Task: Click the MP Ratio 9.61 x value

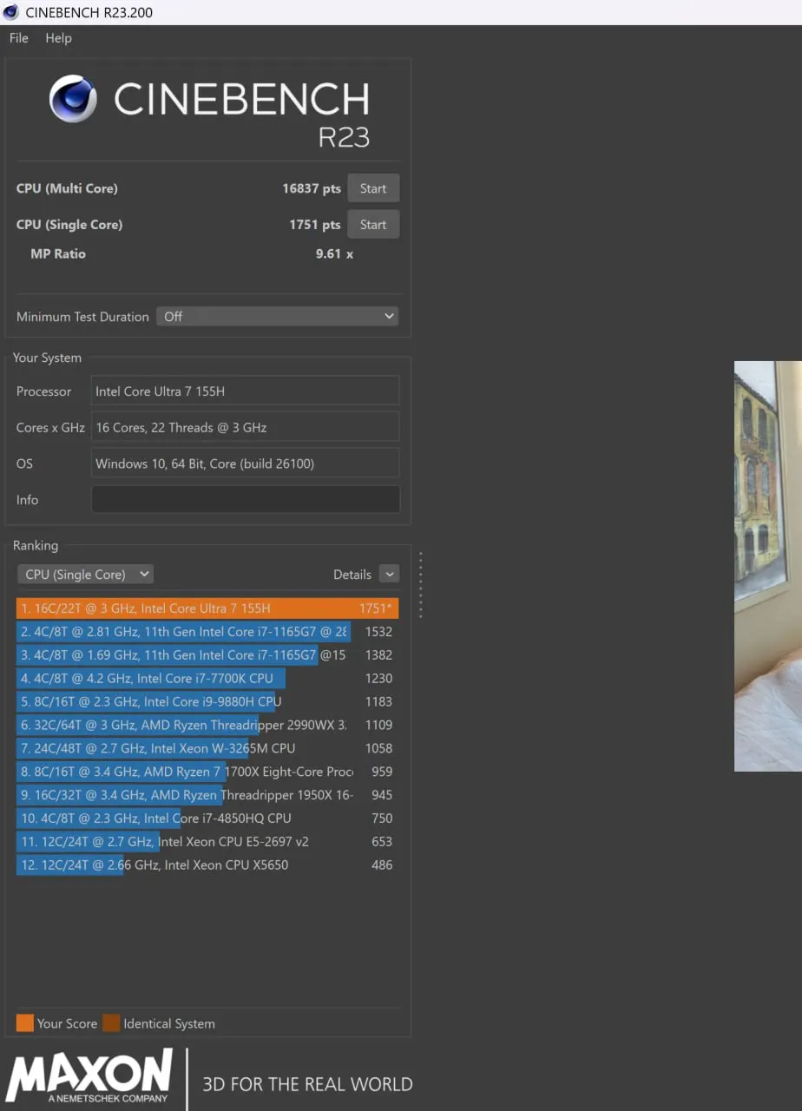Action: pyautogui.click(x=334, y=254)
